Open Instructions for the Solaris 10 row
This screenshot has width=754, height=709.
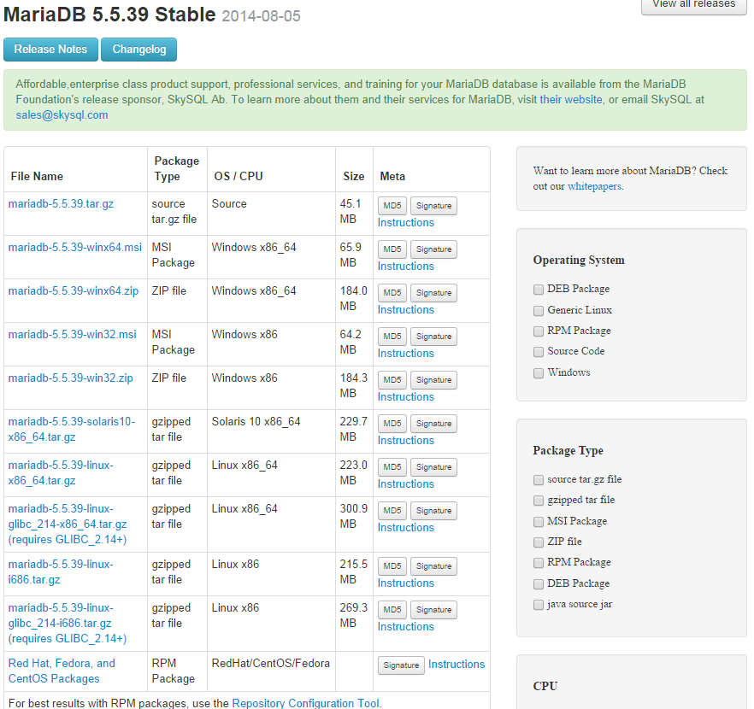point(406,441)
